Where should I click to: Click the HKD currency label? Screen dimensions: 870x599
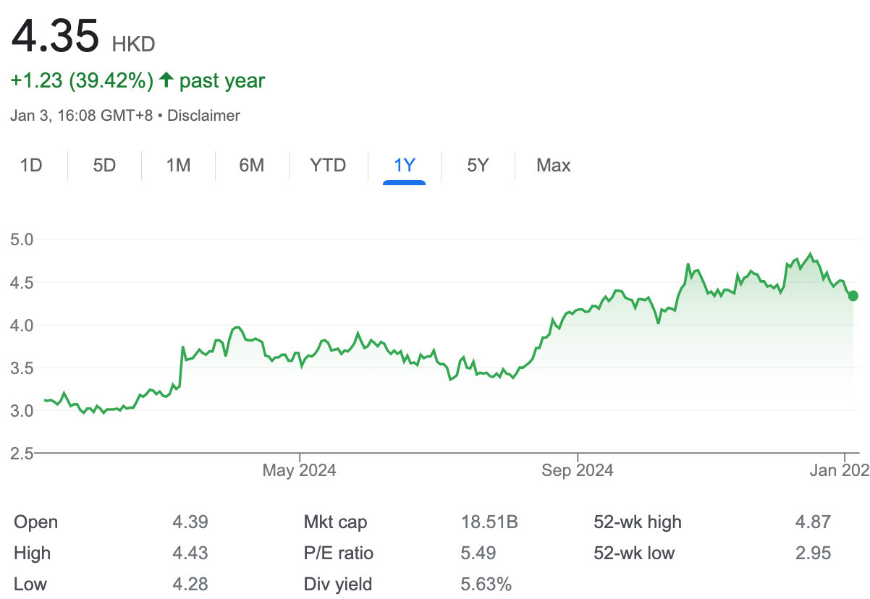(133, 44)
